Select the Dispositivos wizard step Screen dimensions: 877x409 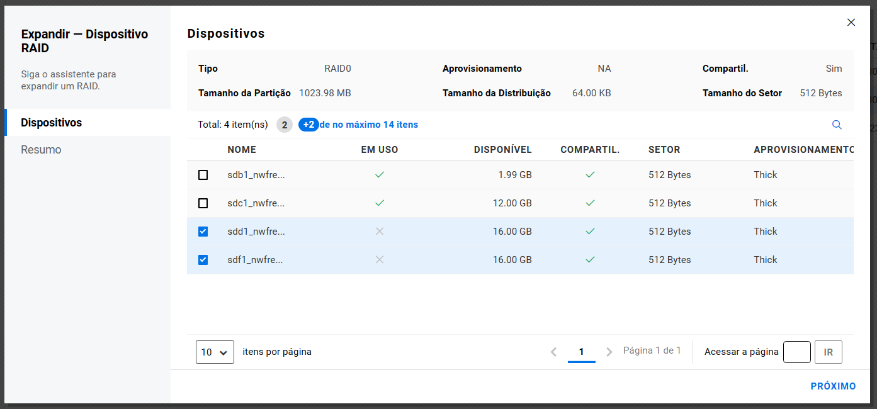point(52,123)
